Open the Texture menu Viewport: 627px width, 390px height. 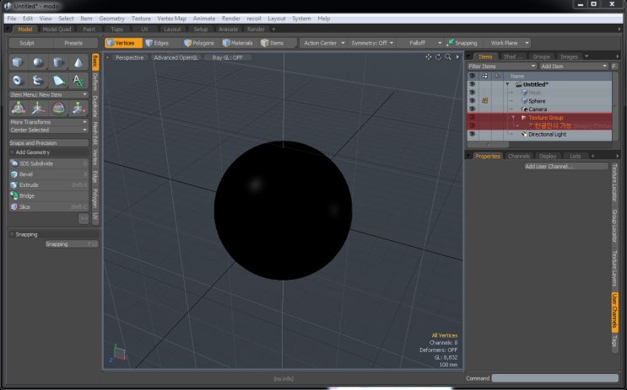pos(141,19)
